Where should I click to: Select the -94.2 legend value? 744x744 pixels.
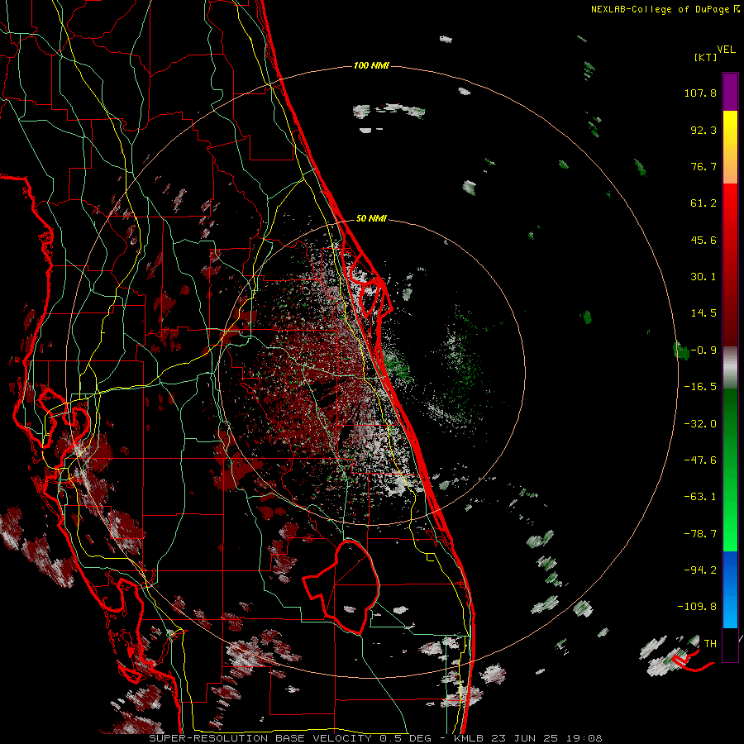coord(700,570)
